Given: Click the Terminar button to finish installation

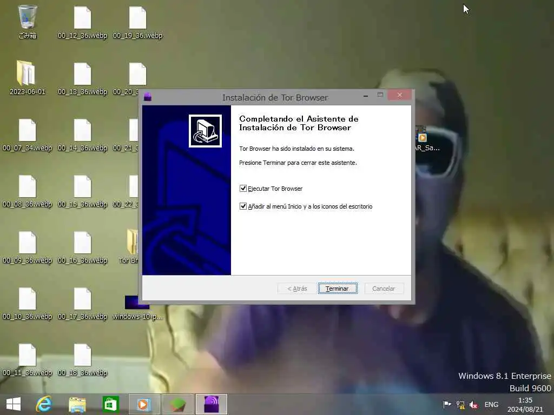Looking at the screenshot, I should click(338, 289).
